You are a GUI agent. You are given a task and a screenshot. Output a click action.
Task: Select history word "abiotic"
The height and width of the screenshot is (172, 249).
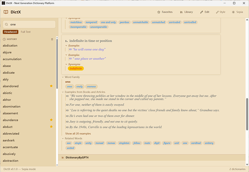[x=7, y=93]
